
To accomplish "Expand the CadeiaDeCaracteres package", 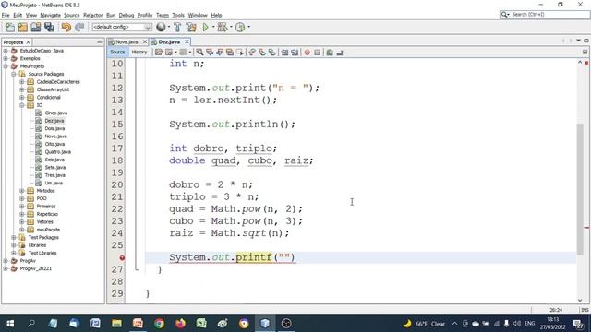I will click(x=22, y=82).
